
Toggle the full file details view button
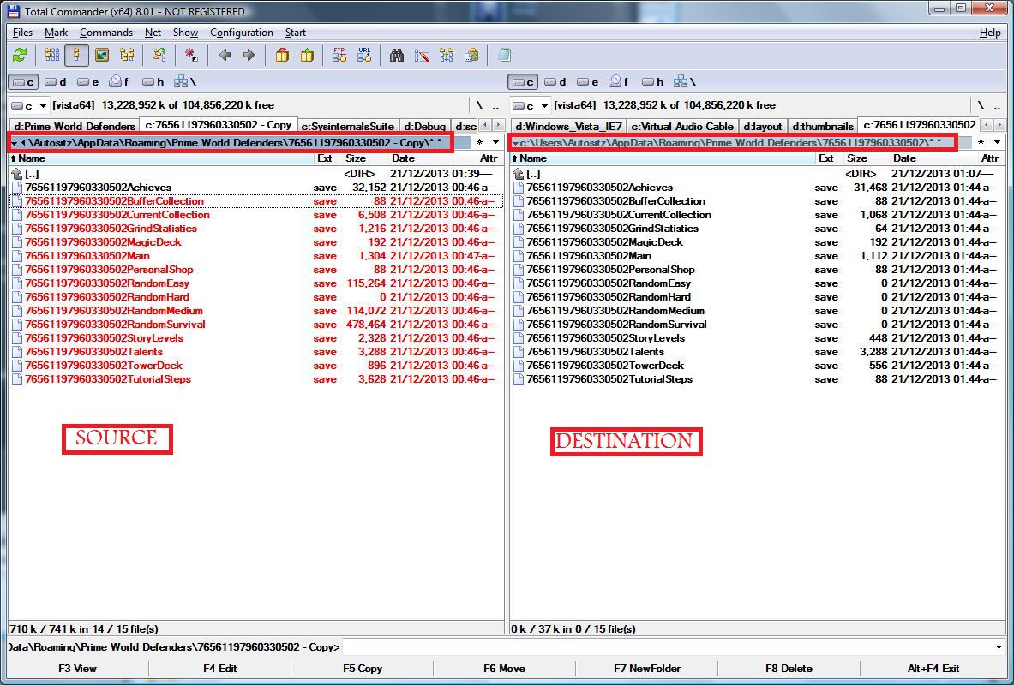[x=77, y=56]
